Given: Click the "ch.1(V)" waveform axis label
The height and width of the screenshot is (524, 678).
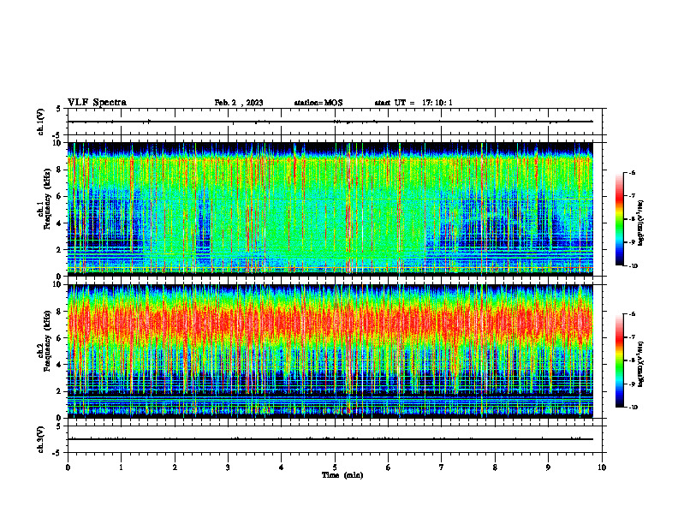Looking at the screenshot, I should pos(40,122).
